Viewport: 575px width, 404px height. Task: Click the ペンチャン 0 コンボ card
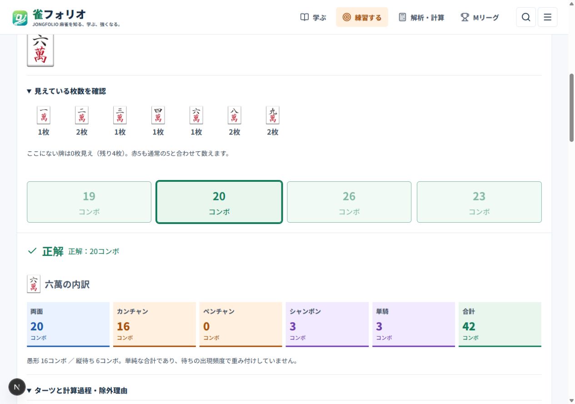click(241, 324)
